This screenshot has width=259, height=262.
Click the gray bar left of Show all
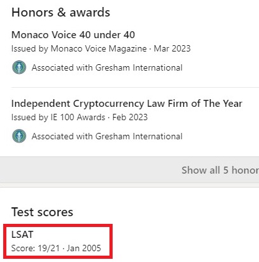click(89, 170)
